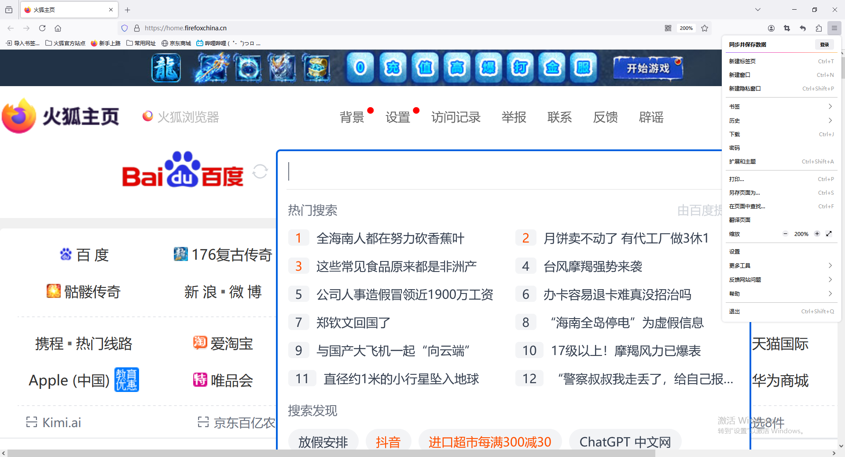Zoom in with the plus button

click(817, 234)
